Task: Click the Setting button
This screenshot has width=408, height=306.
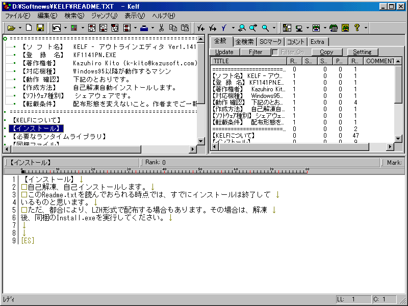Action: tap(362, 52)
